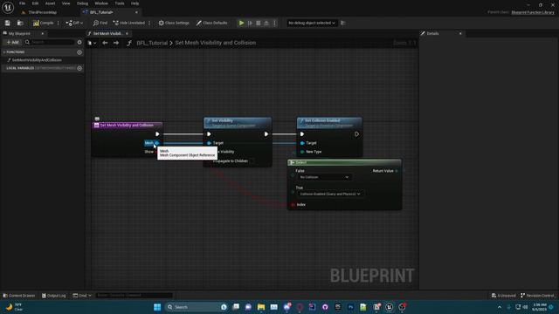Navigate forward in graph history
The width and height of the screenshot is (559, 314).
point(116,43)
